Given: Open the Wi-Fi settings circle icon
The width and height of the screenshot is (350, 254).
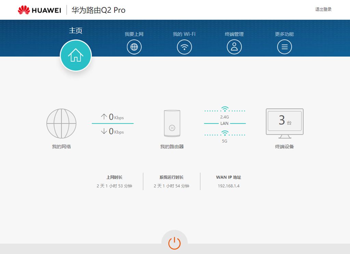Looking at the screenshot, I should [x=184, y=47].
